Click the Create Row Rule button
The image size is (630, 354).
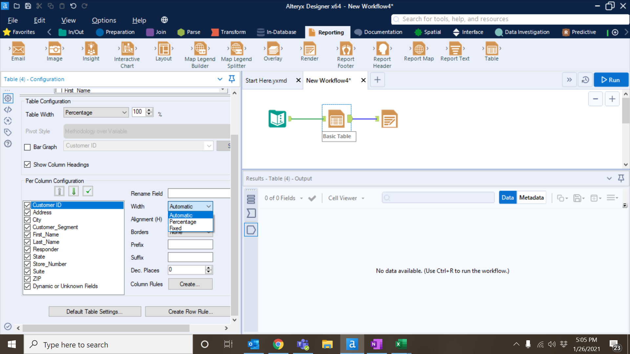click(x=190, y=312)
